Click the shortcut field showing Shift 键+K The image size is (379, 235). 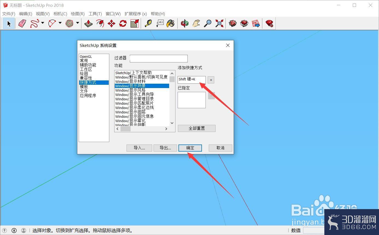(192, 80)
